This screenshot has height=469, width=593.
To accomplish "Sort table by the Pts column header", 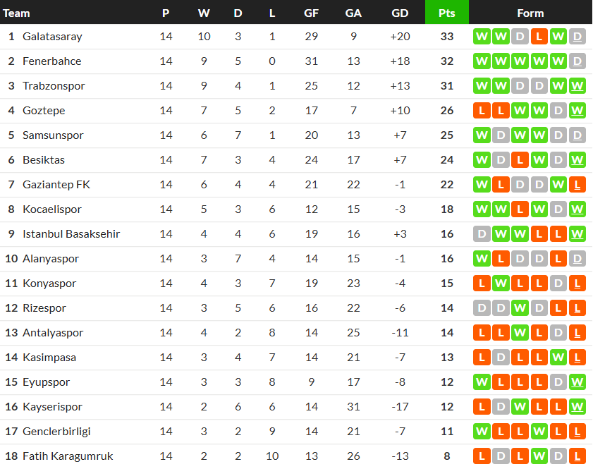I will (x=447, y=13).
